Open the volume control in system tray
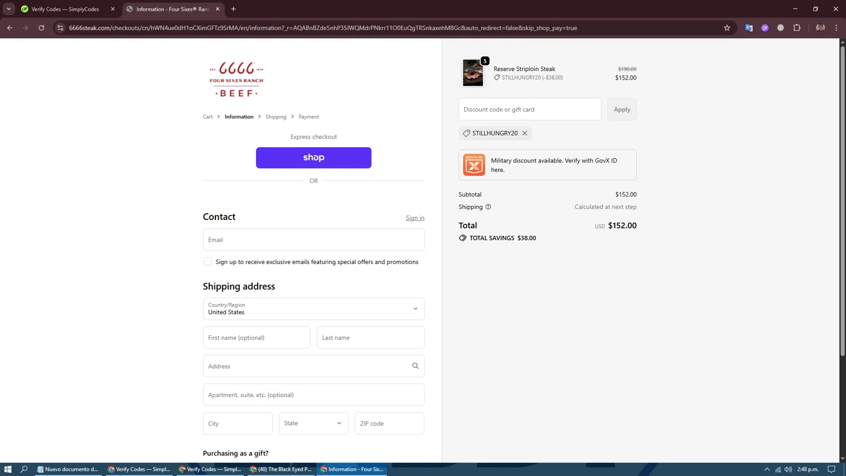846x476 pixels. click(788, 469)
